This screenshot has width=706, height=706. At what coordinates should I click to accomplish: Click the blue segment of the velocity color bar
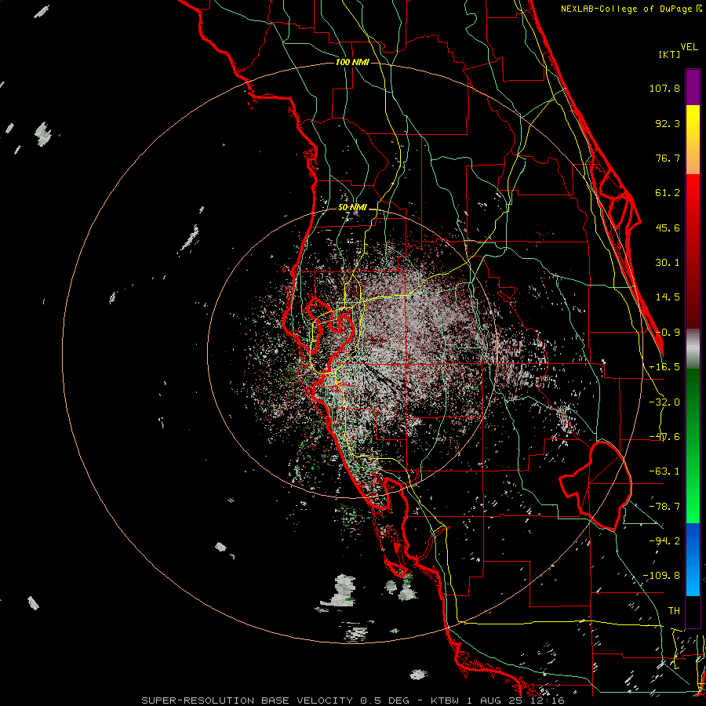point(693,559)
